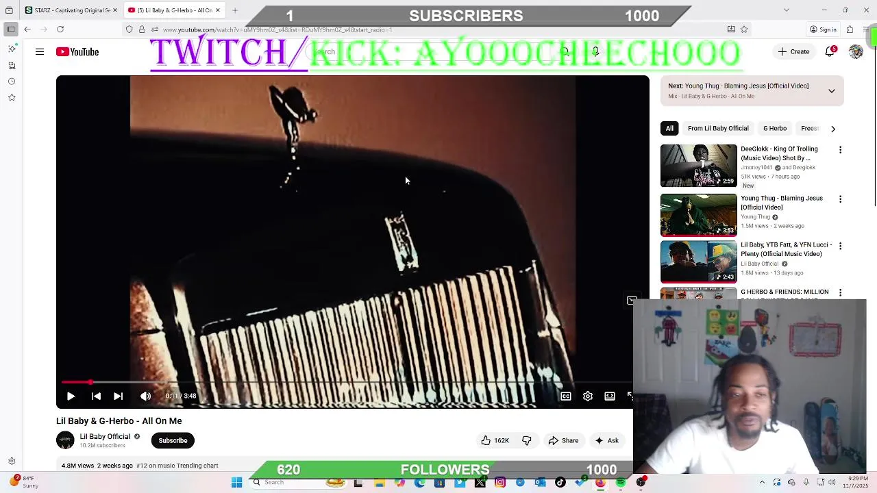Viewport: 877px width, 493px height.
Task: Open Young Thug Blaming Jesus video thumbnail
Action: (x=699, y=215)
